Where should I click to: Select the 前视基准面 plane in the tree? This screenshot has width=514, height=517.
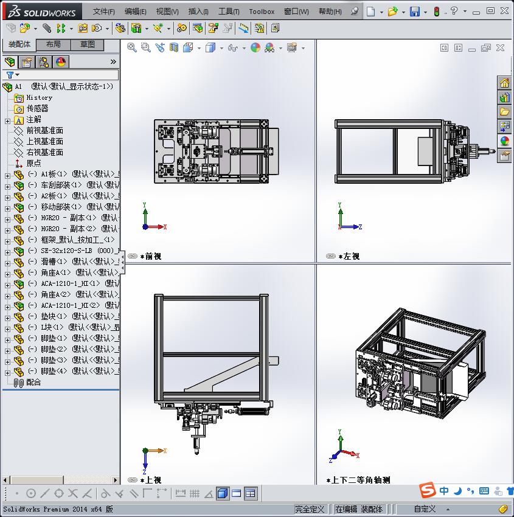coord(44,131)
